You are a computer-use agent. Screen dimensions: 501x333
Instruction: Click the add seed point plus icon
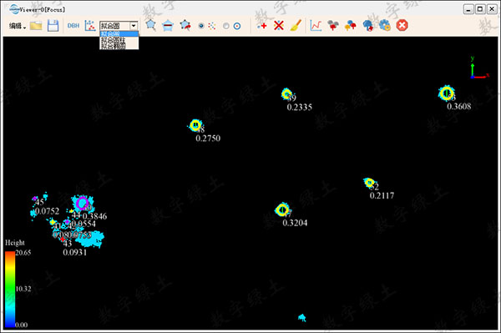pyautogui.click(x=261, y=26)
